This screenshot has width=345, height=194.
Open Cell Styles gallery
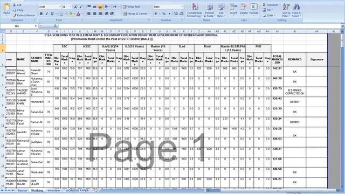(220, 10)
